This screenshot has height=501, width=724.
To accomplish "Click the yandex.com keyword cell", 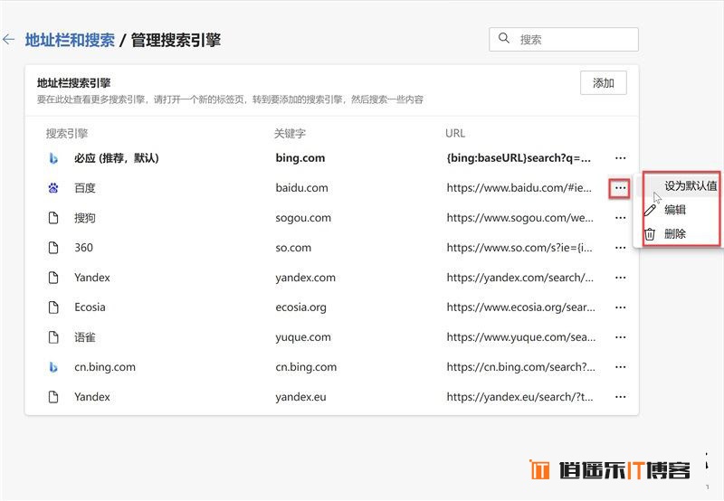I will coord(305,278).
